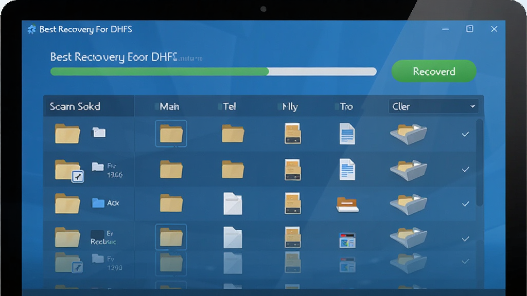Select the small white folder icon in the top row
527x296 pixels.
[99, 132]
